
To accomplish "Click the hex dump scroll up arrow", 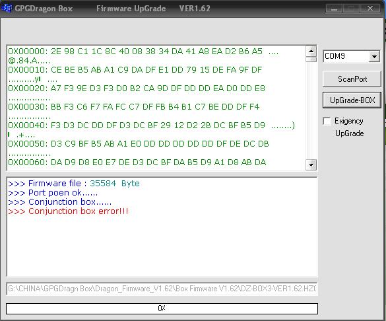I will coord(311,52).
